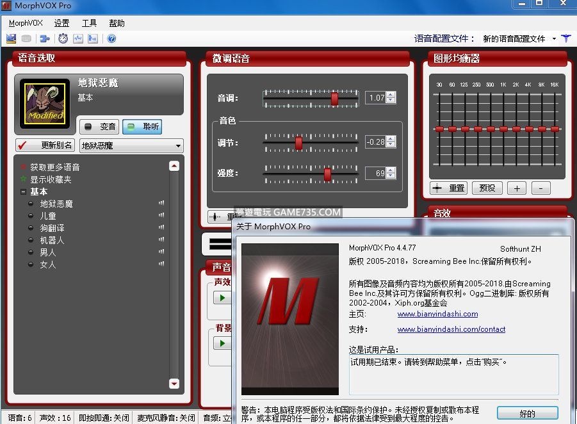This screenshot has height=424, width=577.
Task: Click the filter funnel icon beside voice profile
Action: coord(566,38)
